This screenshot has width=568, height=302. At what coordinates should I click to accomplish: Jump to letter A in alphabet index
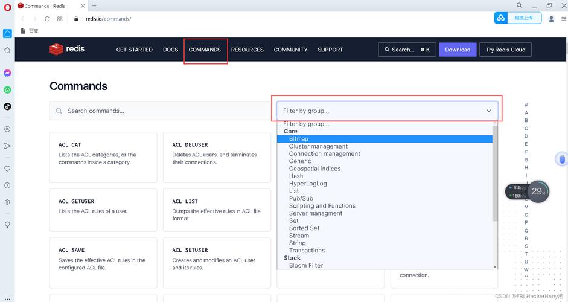pos(526,112)
